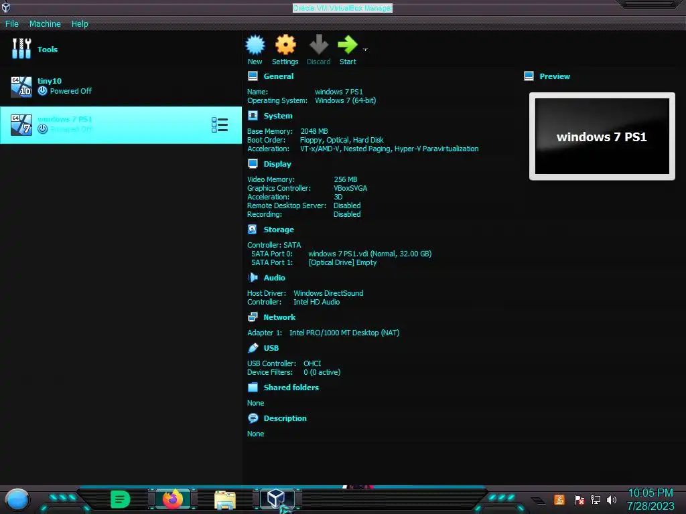Click the Display section monitor icon

click(x=253, y=163)
